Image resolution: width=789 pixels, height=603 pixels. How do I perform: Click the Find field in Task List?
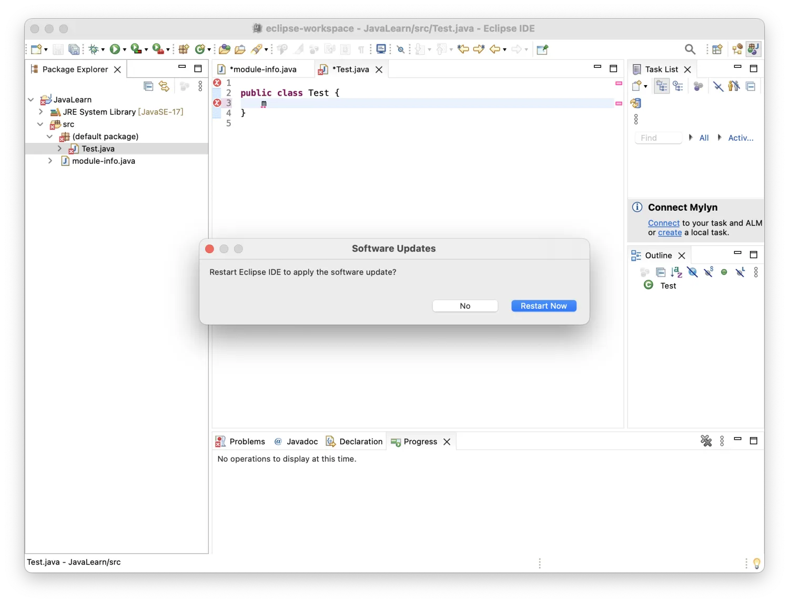click(x=658, y=138)
